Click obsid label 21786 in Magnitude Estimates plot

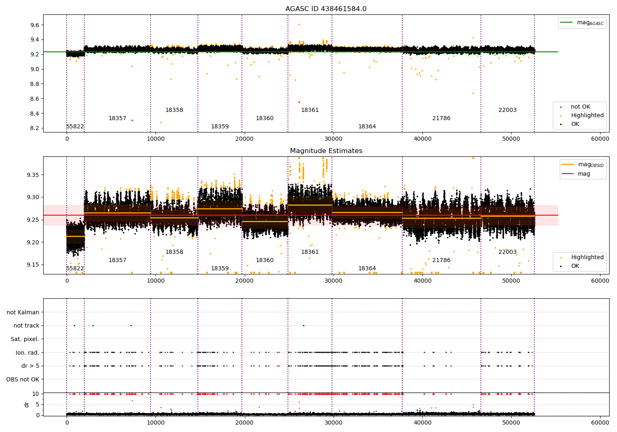point(441,260)
